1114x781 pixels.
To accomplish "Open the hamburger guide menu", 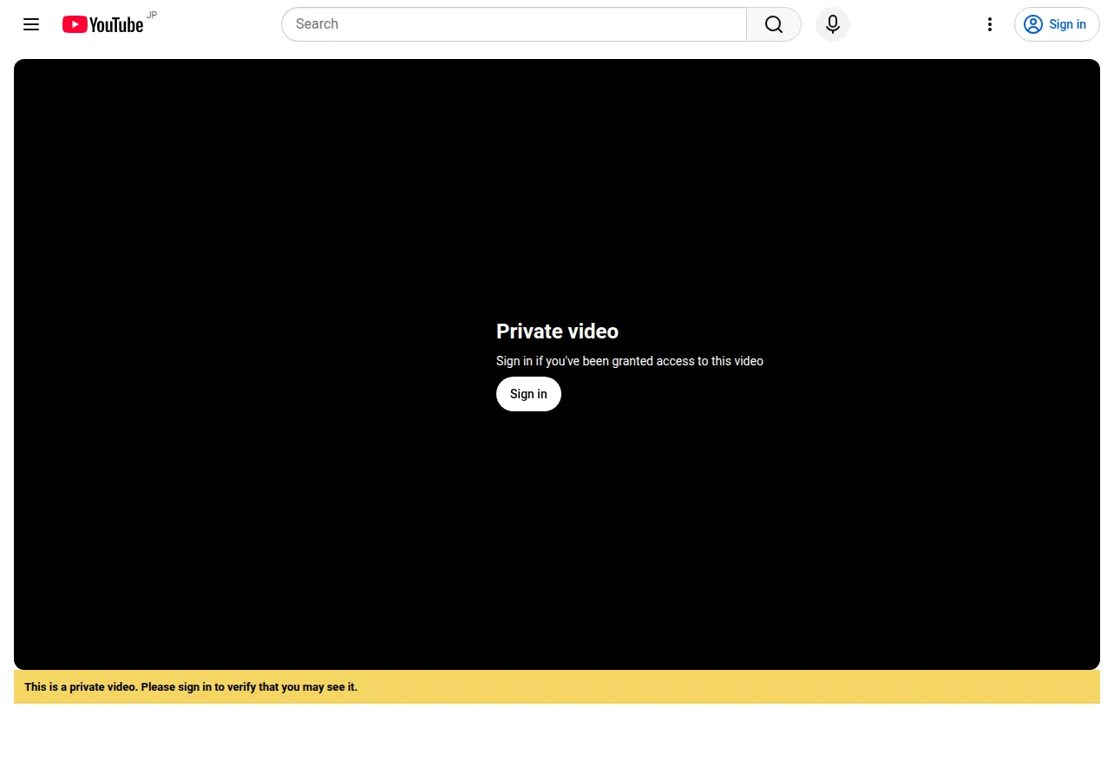I will pyautogui.click(x=31, y=24).
